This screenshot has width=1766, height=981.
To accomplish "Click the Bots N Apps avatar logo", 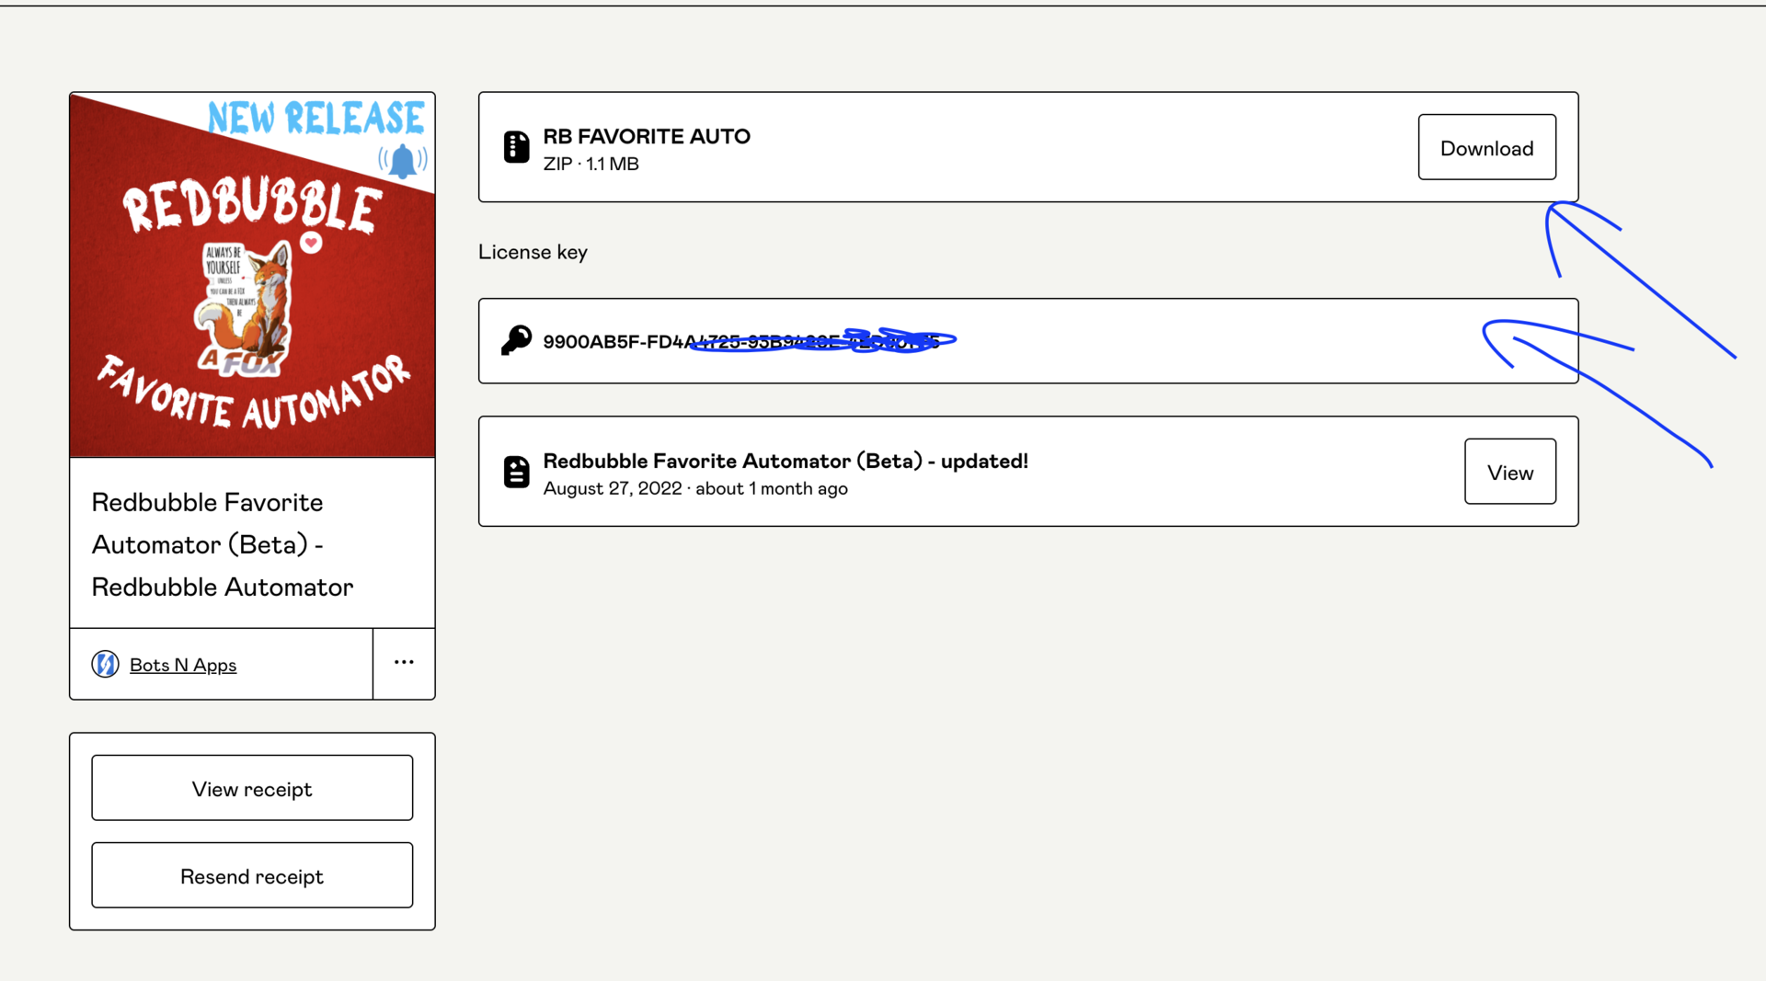I will [x=106, y=664].
